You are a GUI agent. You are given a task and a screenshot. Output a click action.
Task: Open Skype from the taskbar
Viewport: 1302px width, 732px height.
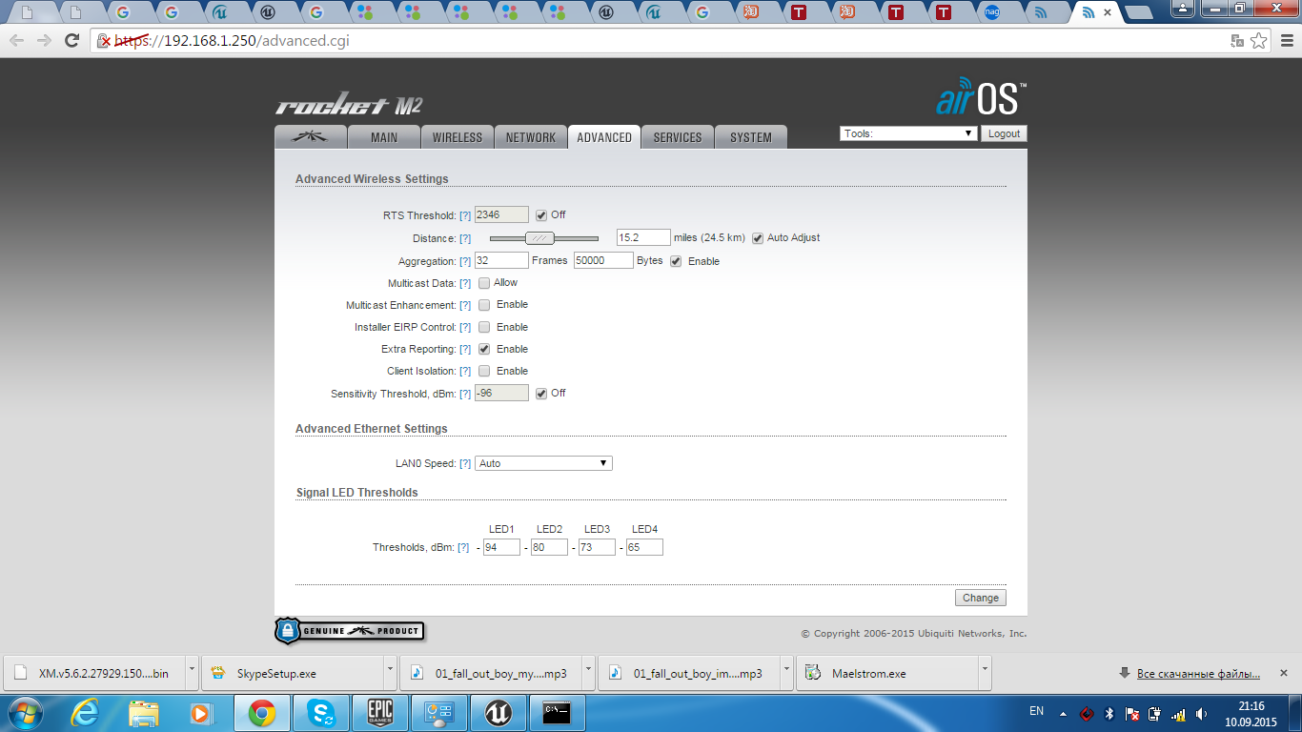point(321,713)
